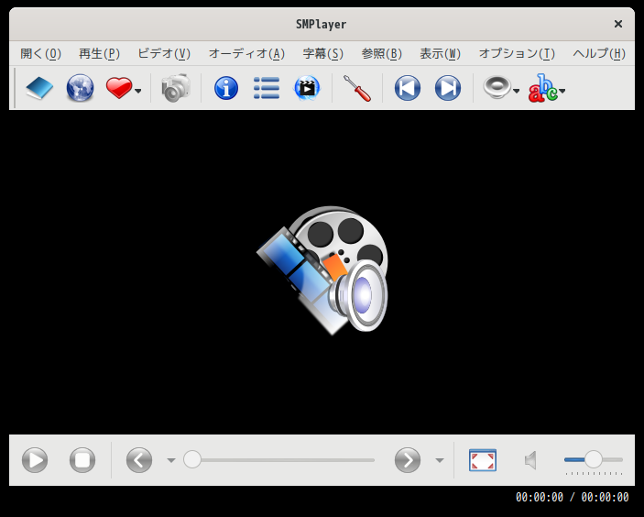Mute audio with the speaker icon
This screenshot has height=517, width=644.
point(530,460)
